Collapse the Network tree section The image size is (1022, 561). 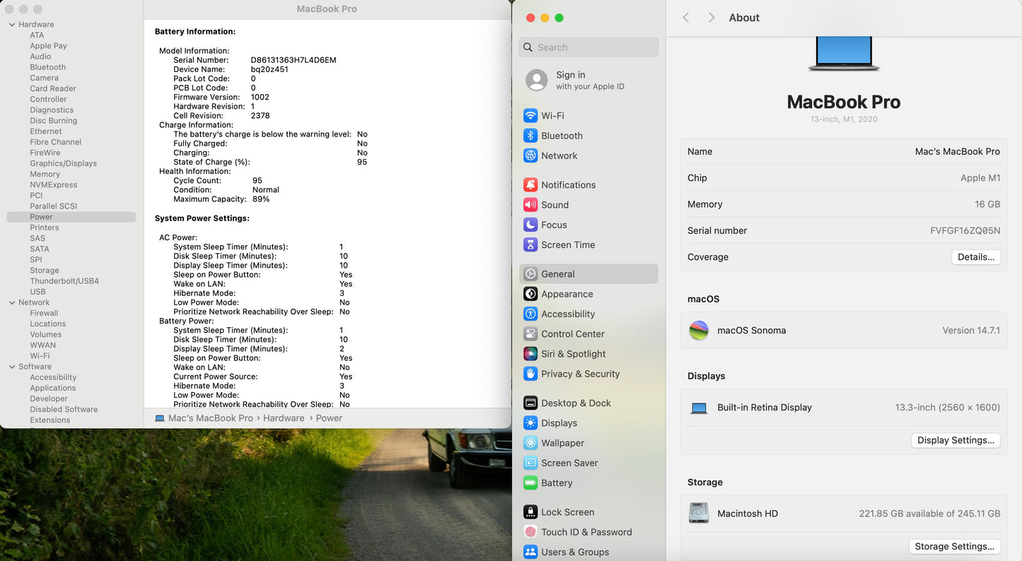tap(12, 302)
